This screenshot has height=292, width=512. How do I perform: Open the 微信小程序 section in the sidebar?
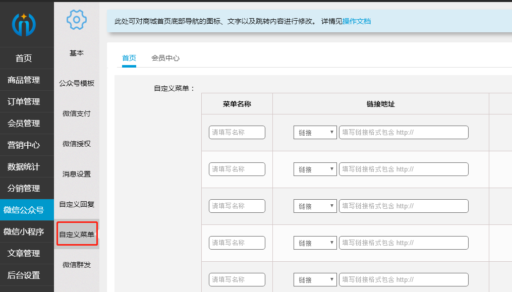[24, 231]
